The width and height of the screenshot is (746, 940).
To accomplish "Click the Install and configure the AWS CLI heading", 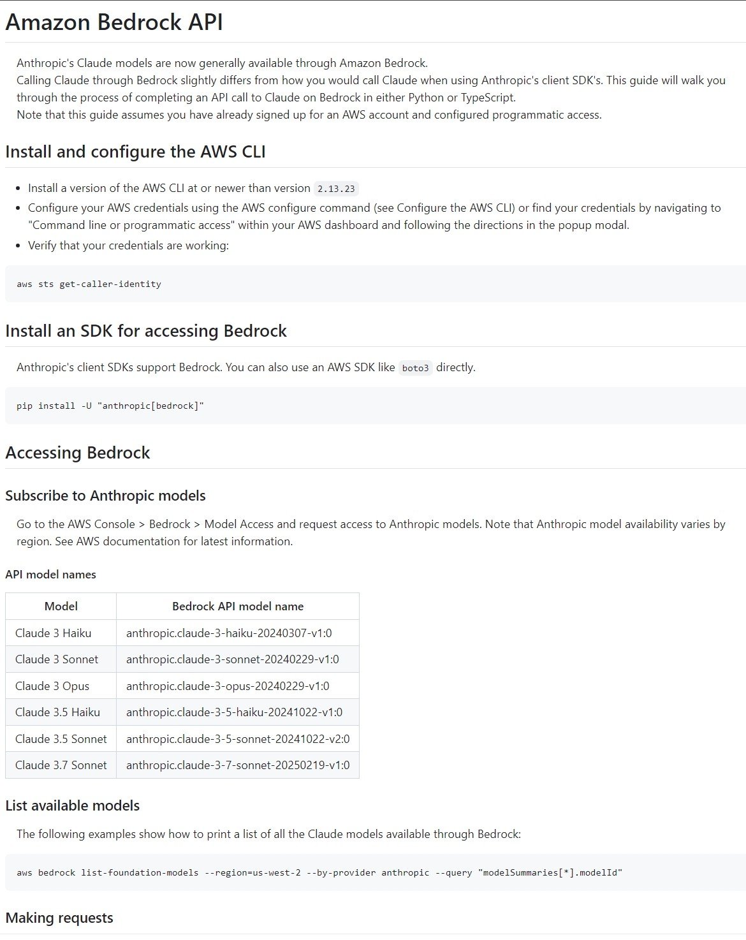I will (x=135, y=152).
